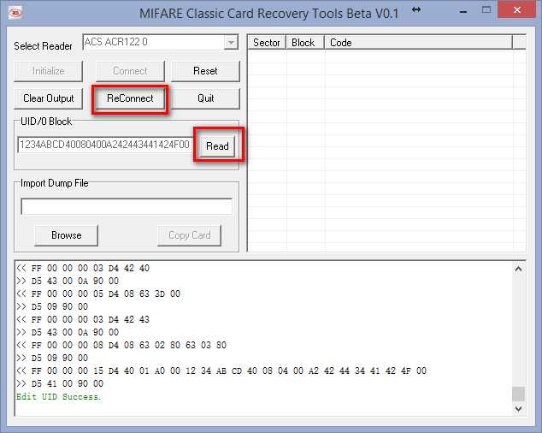Open the Select Reader dropdown arrow

[231, 43]
